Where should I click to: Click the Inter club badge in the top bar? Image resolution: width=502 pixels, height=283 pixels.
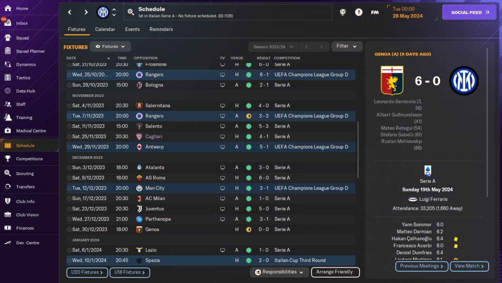click(103, 12)
